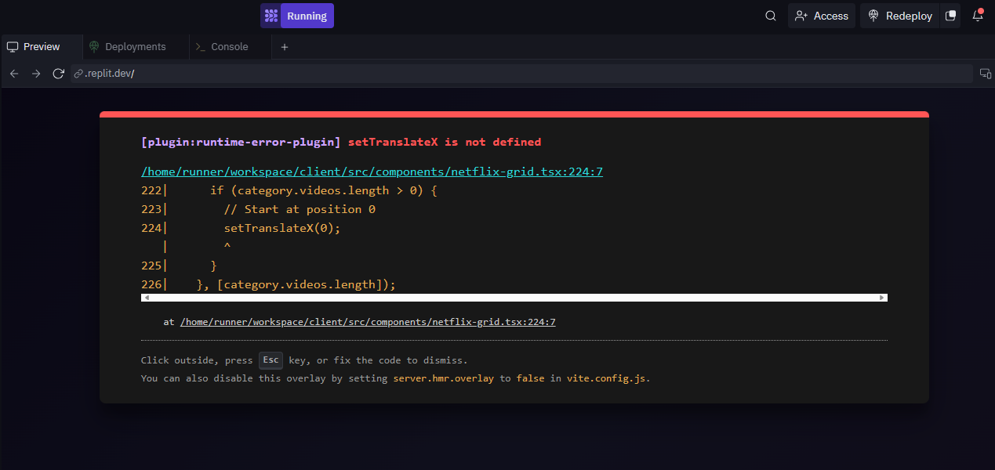995x470 pixels.
Task: Go back in preview browser
Action: pos(14,74)
